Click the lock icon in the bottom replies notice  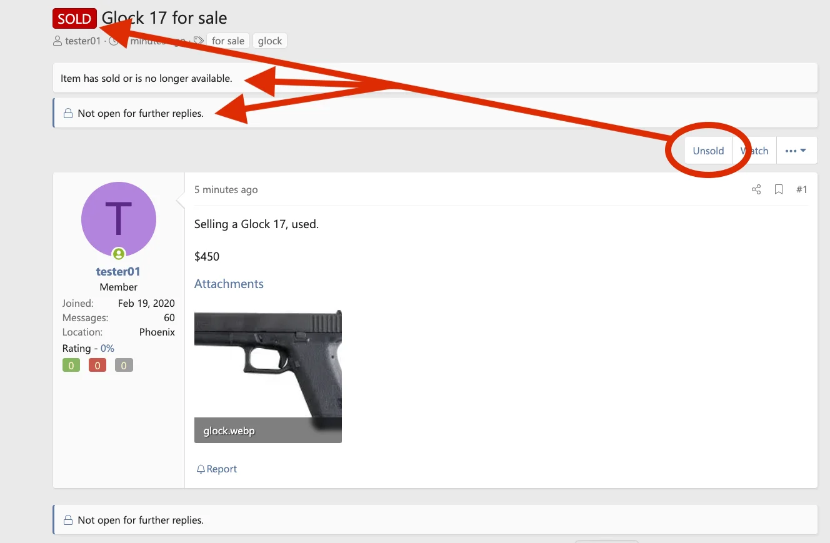[x=69, y=520]
